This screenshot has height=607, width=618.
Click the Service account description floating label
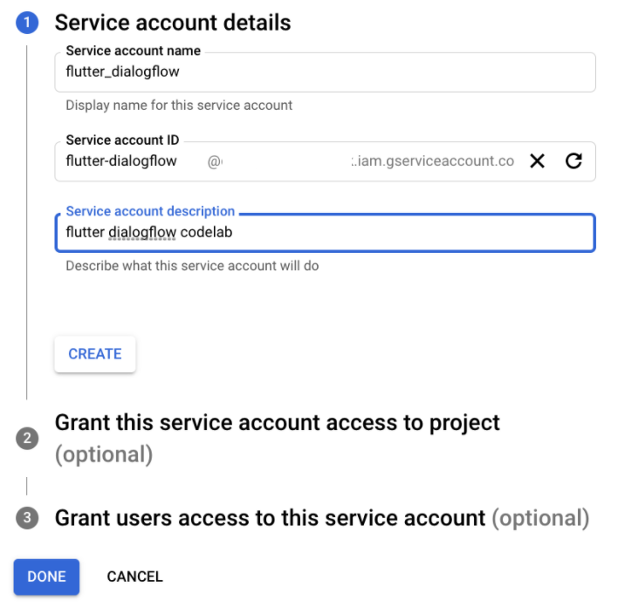point(150,211)
